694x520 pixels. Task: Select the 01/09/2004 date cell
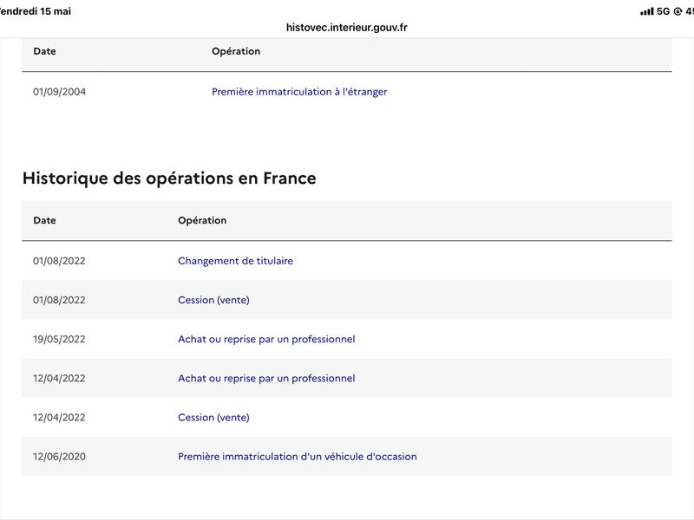pyautogui.click(x=59, y=92)
